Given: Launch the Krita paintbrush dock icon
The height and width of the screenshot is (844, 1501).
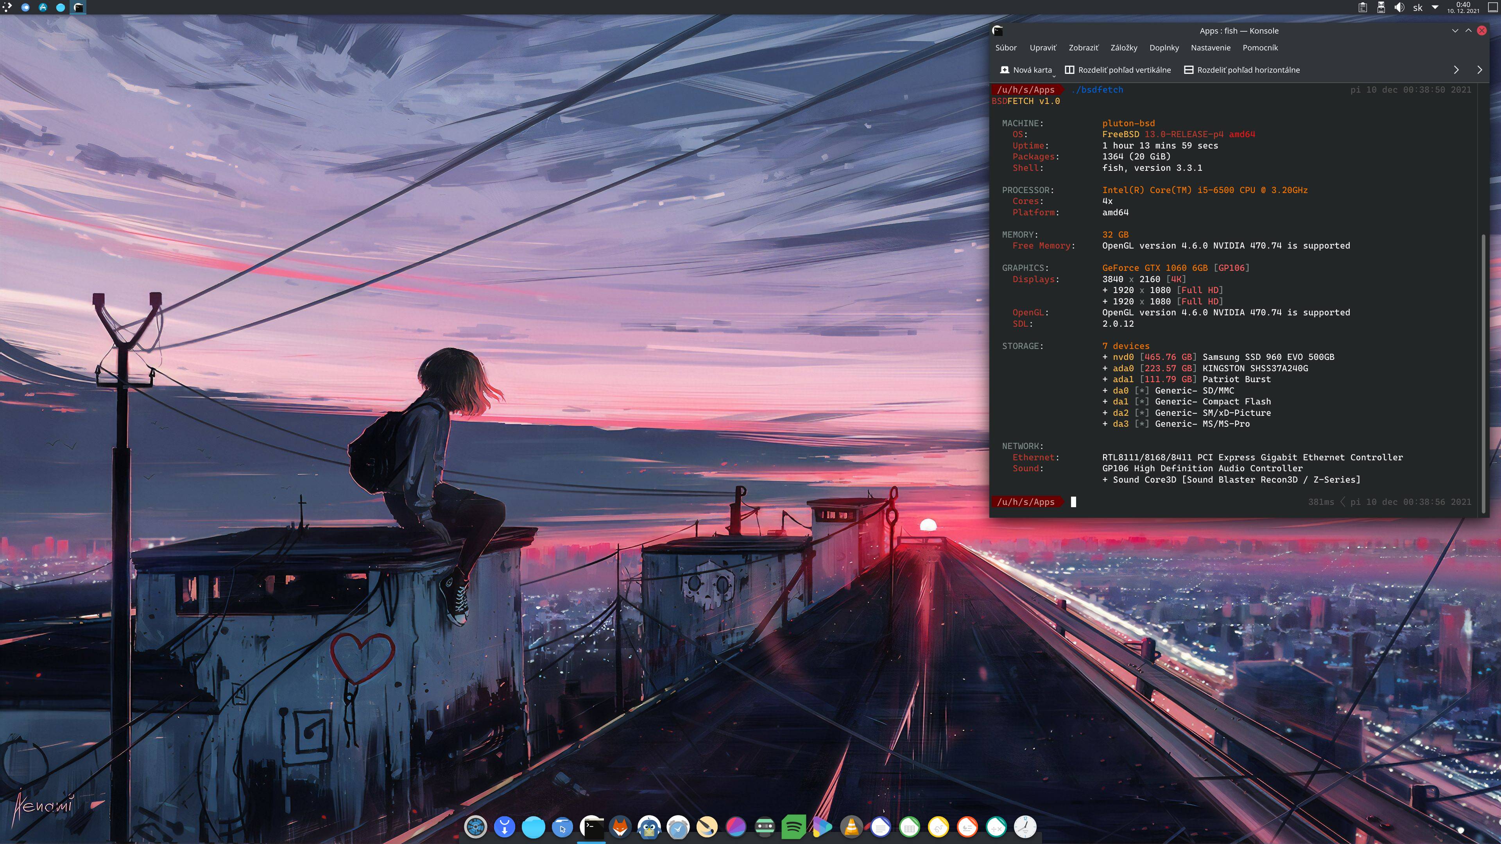Looking at the screenshot, I should click(x=708, y=826).
